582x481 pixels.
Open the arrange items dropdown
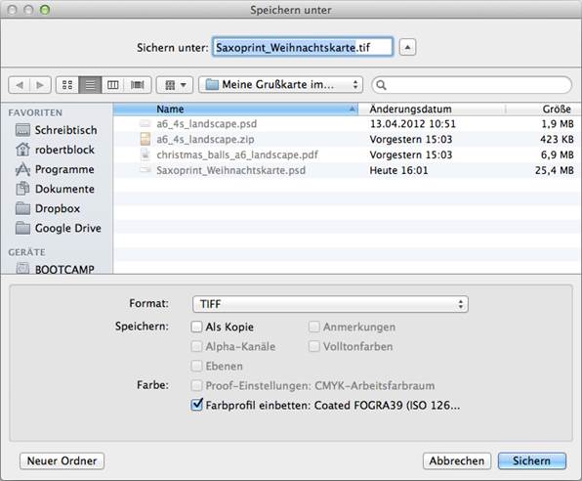point(175,85)
